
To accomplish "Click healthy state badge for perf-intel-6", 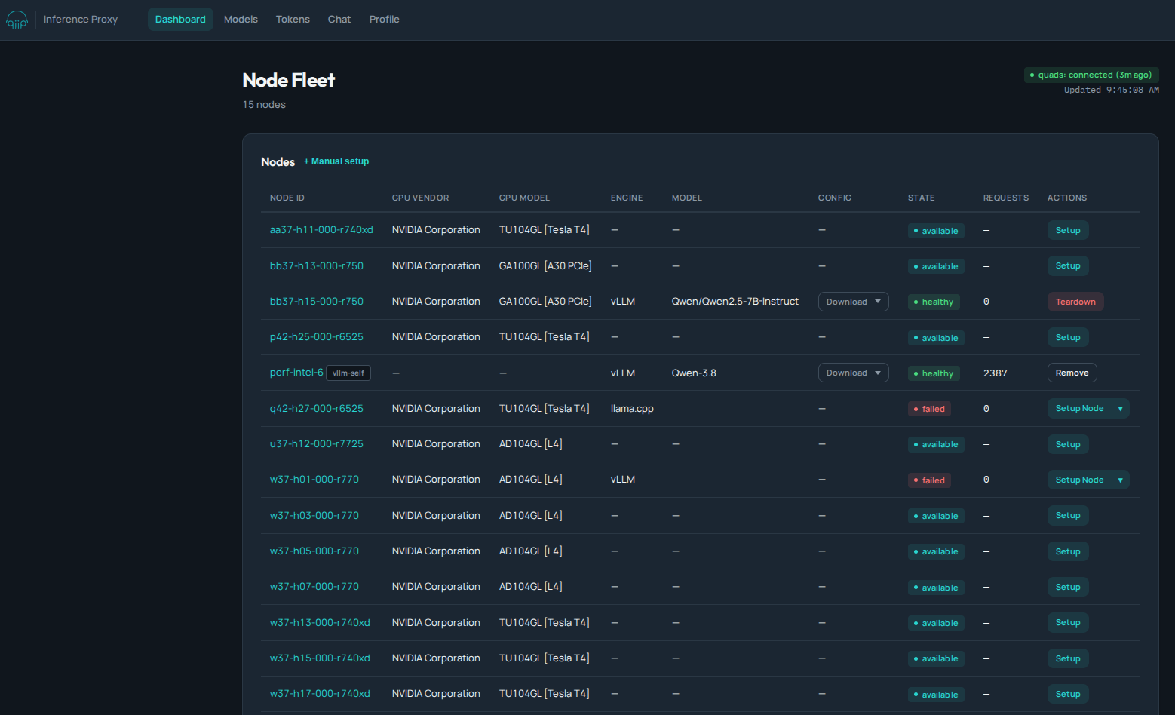I will (x=934, y=373).
